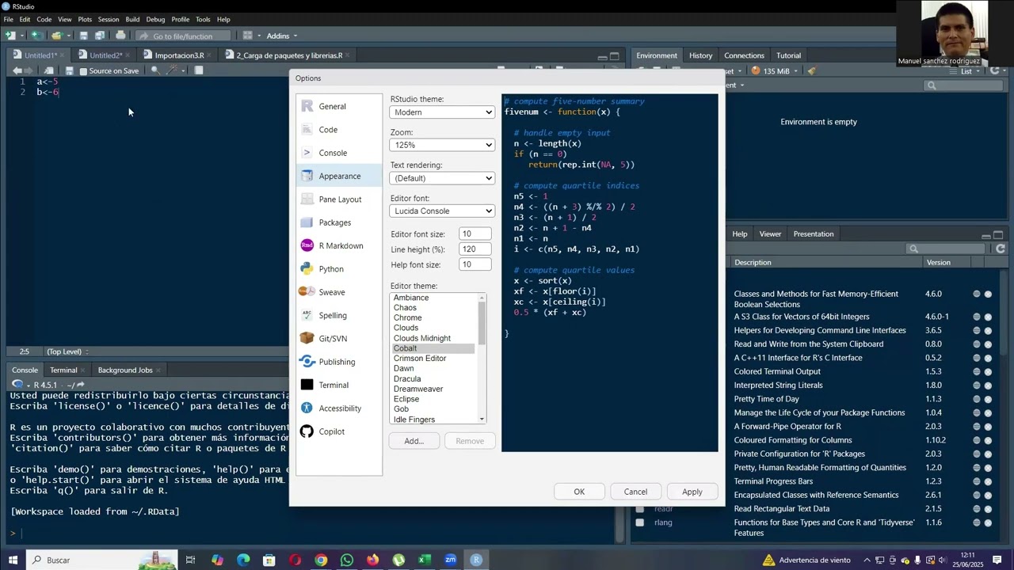The image size is (1014, 570).
Task: Open the 135 MiB memory usage dropdown
Action: tap(775, 70)
